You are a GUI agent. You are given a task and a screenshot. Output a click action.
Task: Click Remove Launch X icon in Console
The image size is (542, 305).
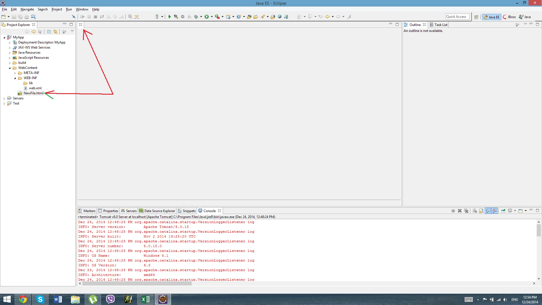click(x=460, y=211)
